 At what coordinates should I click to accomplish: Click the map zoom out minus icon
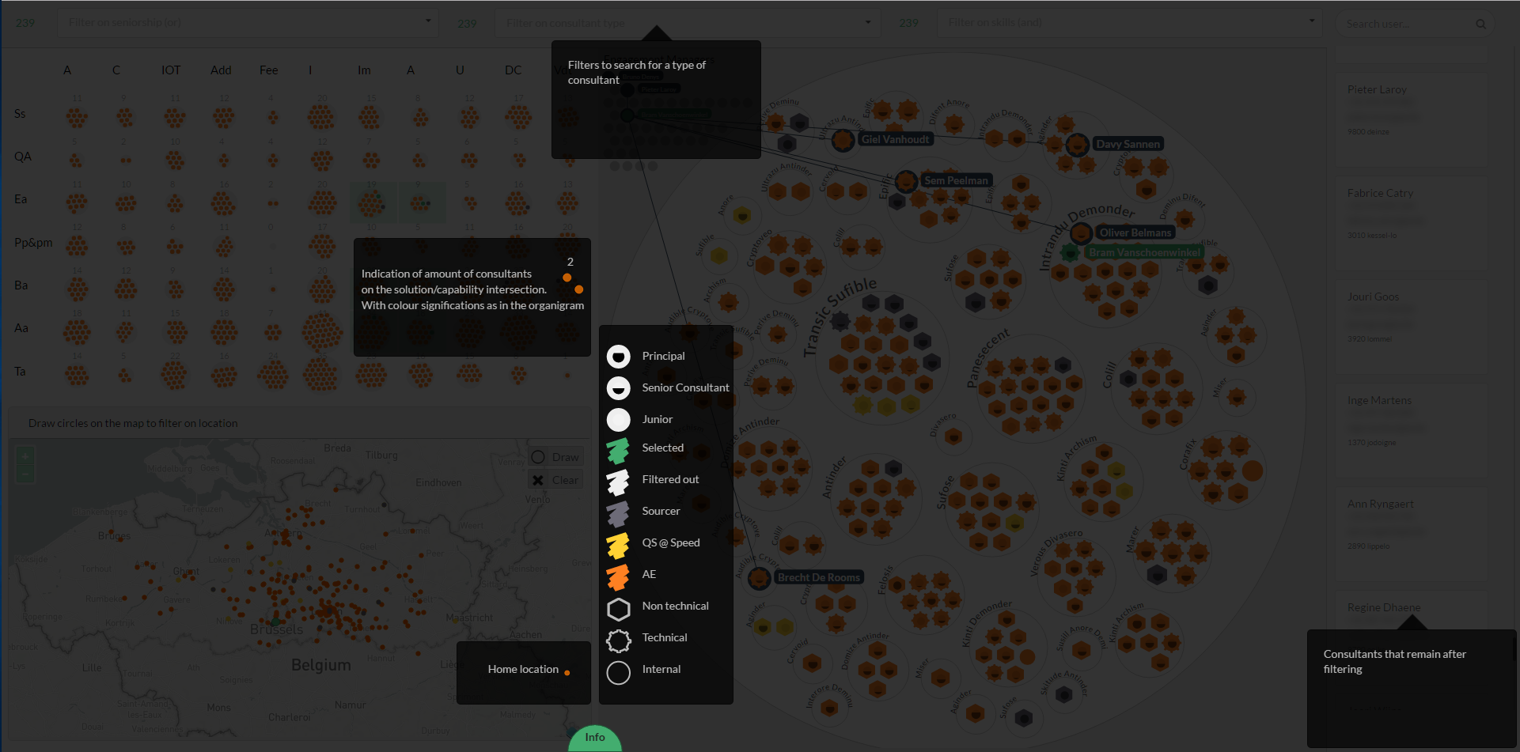25,473
